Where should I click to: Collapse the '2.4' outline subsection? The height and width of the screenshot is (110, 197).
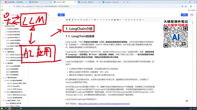point(3,101)
